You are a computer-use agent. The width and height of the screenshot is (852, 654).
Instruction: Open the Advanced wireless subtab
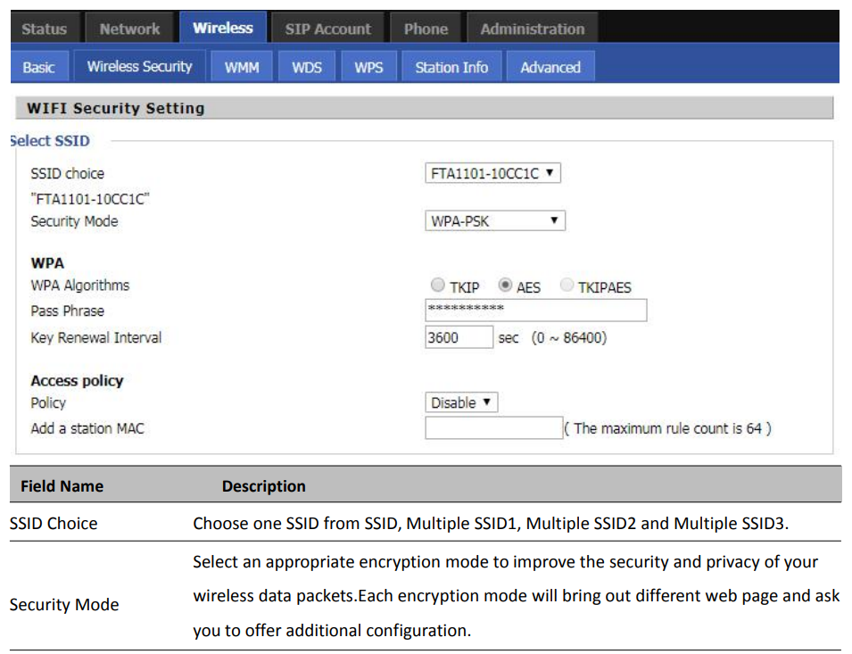point(550,67)
